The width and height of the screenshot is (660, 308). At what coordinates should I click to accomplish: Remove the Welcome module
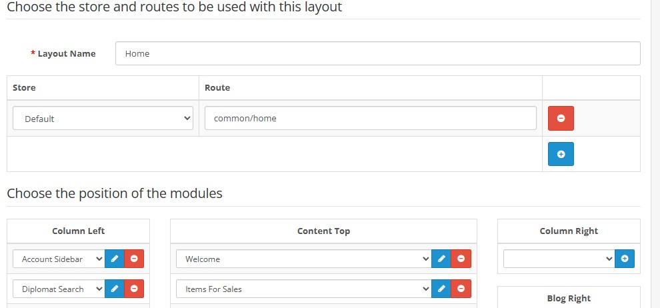pyautogui.click(x=461, y=259)
